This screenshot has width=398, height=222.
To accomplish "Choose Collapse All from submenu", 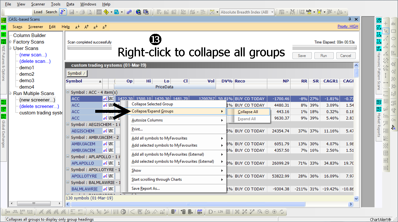I will (x=248, y=112).
